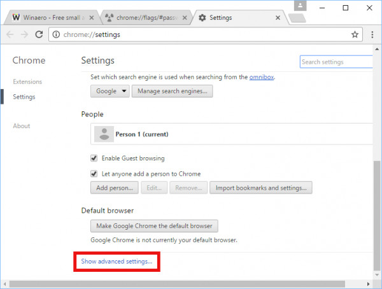Image resolution: width=382 pixels, height=289 pixels.
Task: Click Import bookmarks and settings button
Action: tap(261, 188)
